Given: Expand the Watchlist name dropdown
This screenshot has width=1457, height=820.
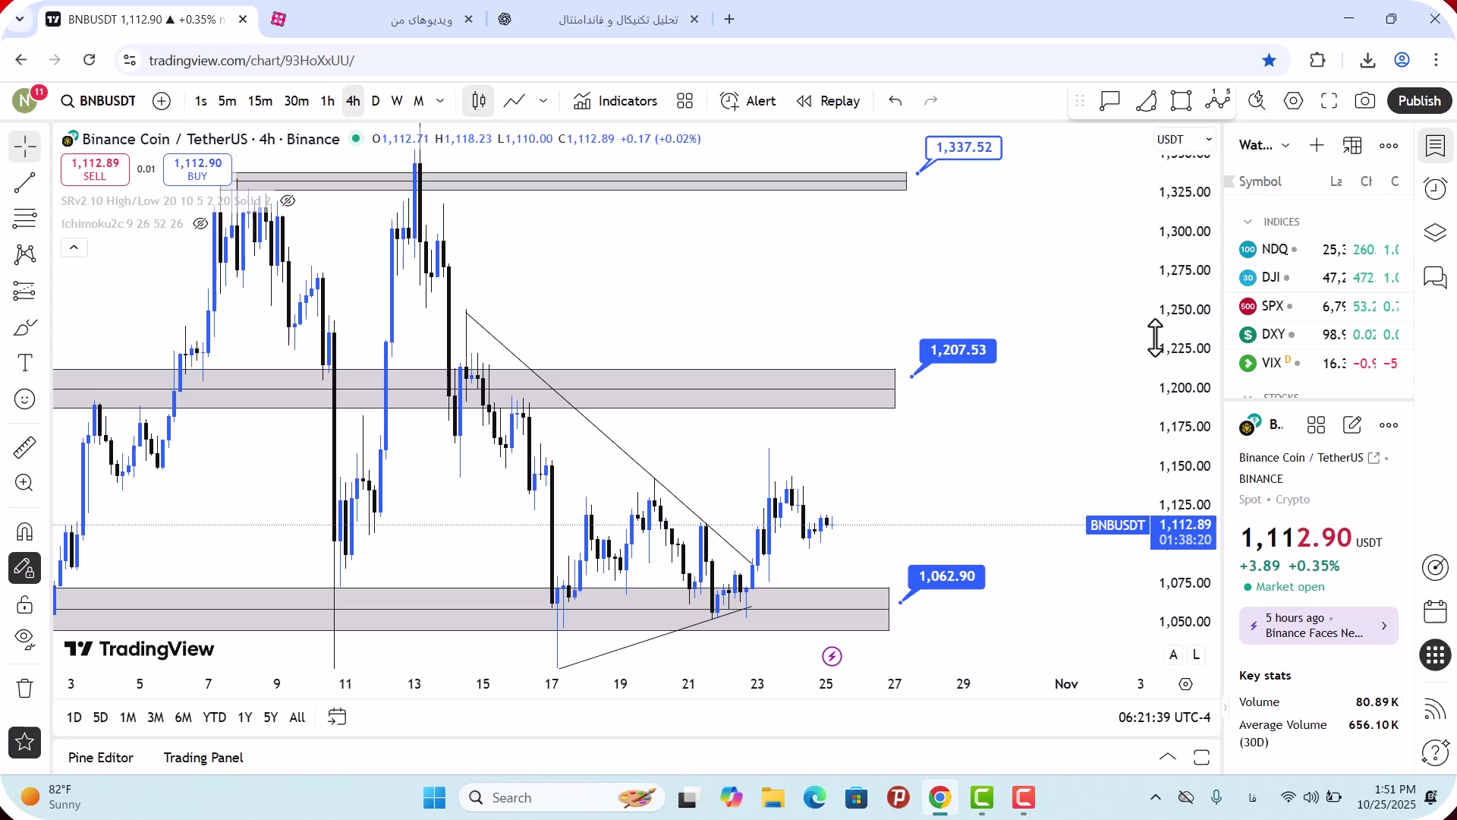Looking at the screenshot, I should [x=1264, y=146].
